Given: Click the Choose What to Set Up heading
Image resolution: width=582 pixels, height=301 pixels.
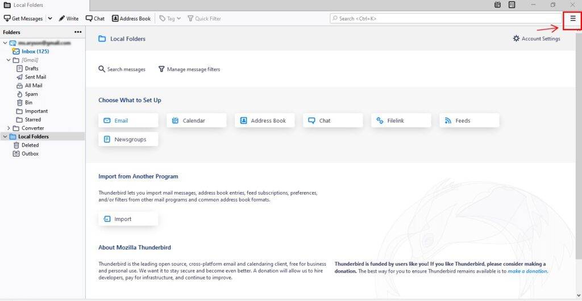Looking at the screenshot, I should pos(130,100).
